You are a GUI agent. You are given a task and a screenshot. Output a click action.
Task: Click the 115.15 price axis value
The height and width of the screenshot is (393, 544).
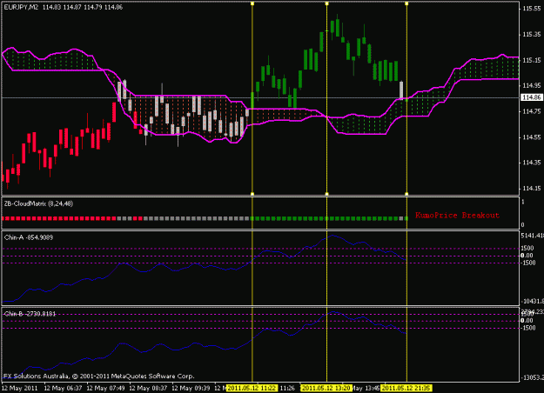coord(531,60)
